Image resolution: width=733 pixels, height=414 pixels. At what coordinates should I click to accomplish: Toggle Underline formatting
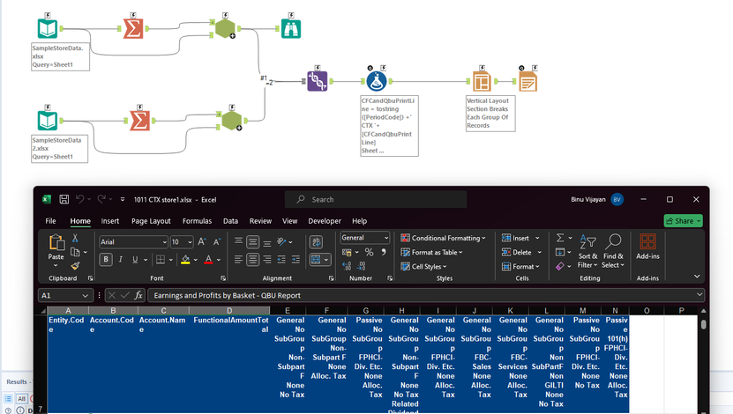135,260
